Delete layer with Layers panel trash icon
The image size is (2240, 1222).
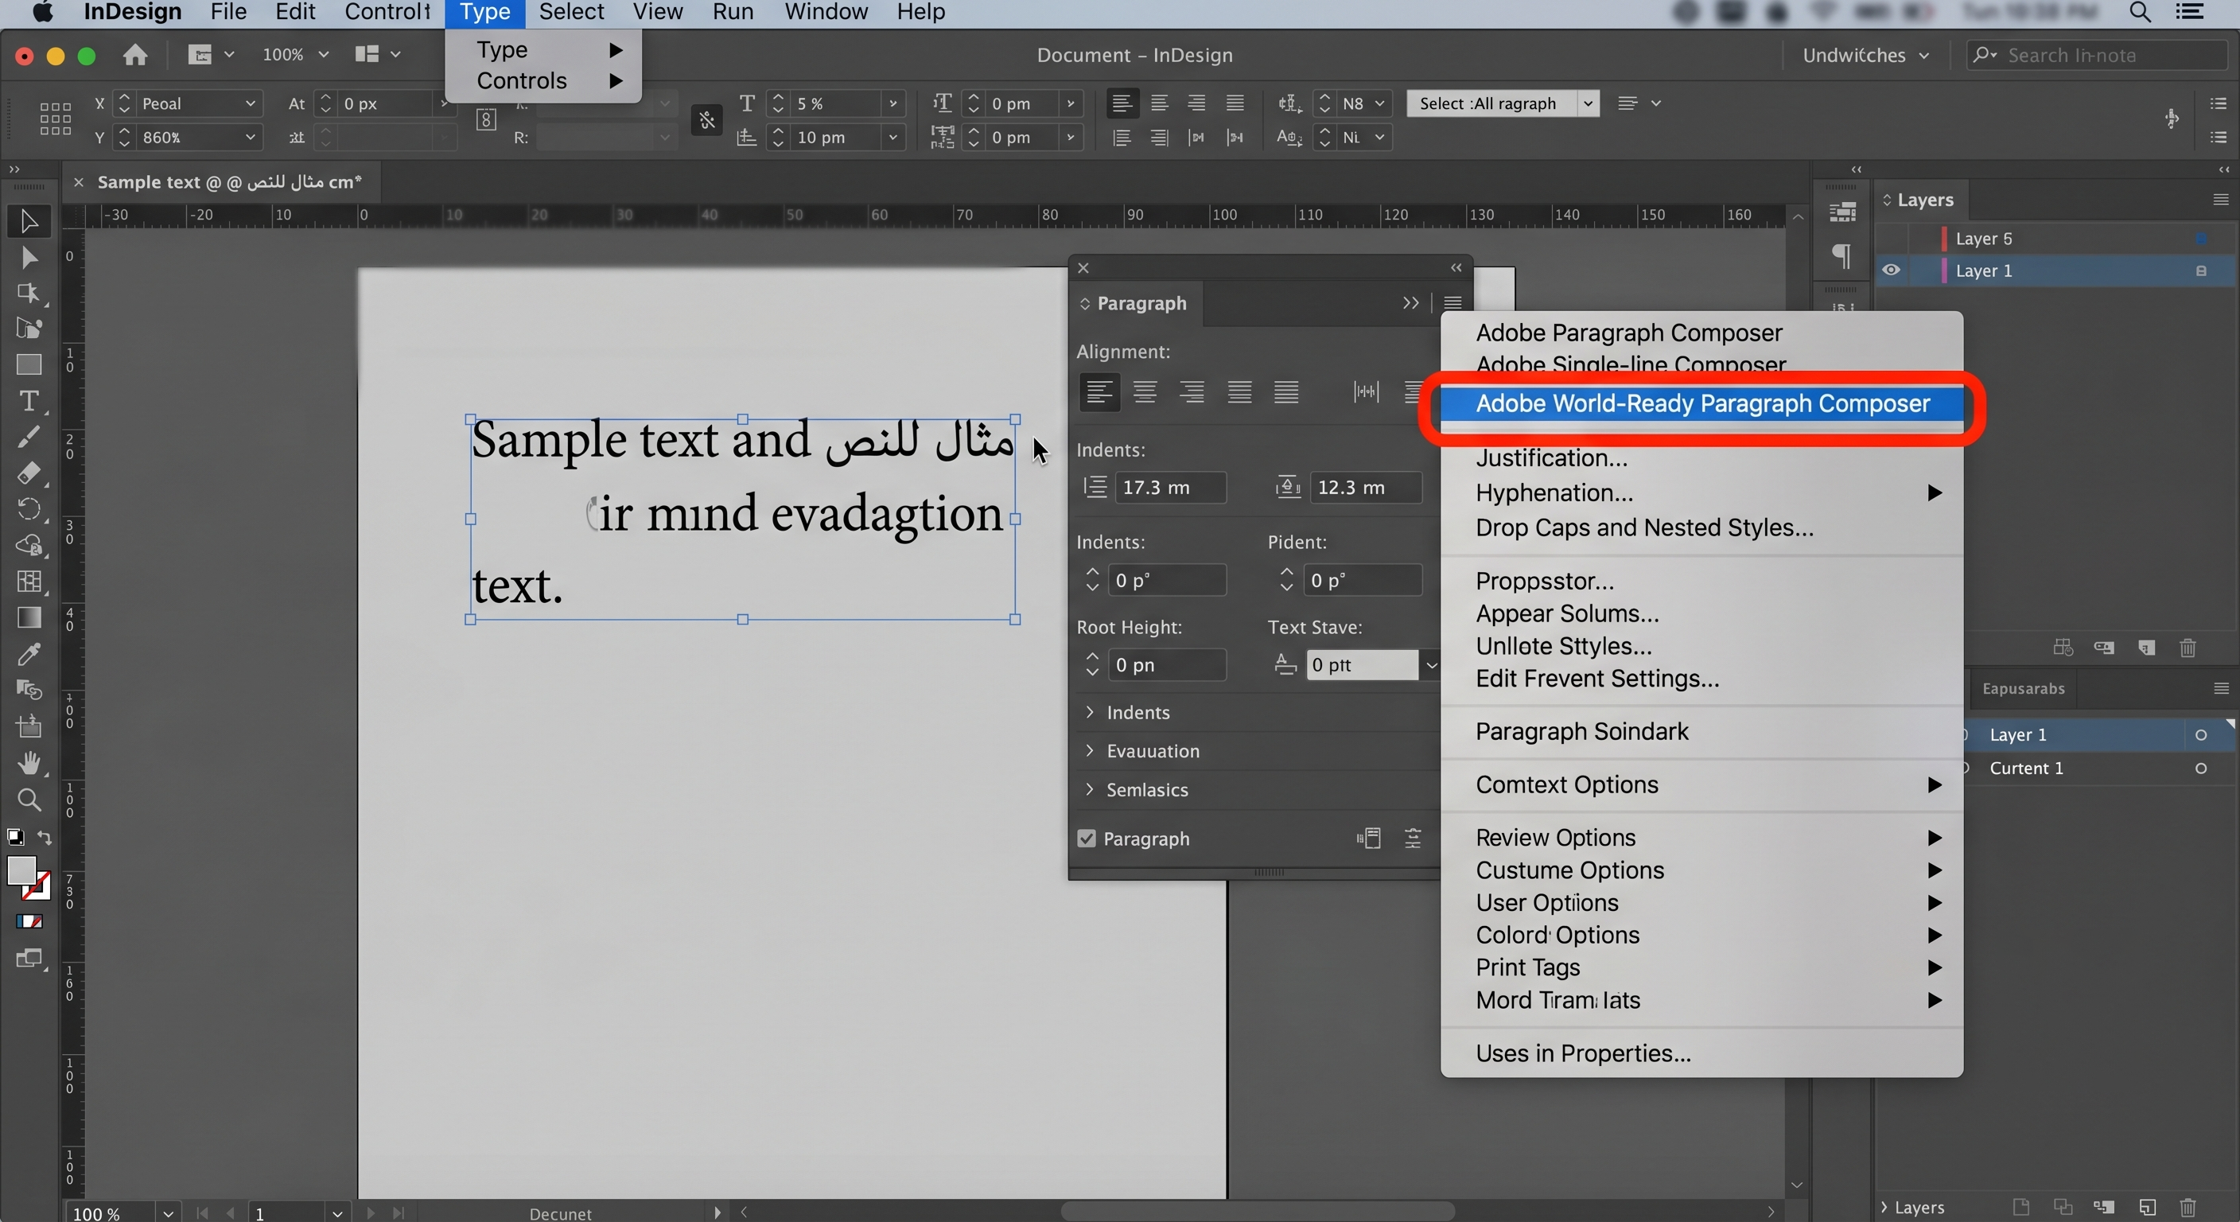[2187, 648]
